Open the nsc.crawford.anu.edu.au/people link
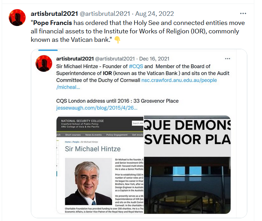This screenshot has height=221, width=262. tap(179, 80)
